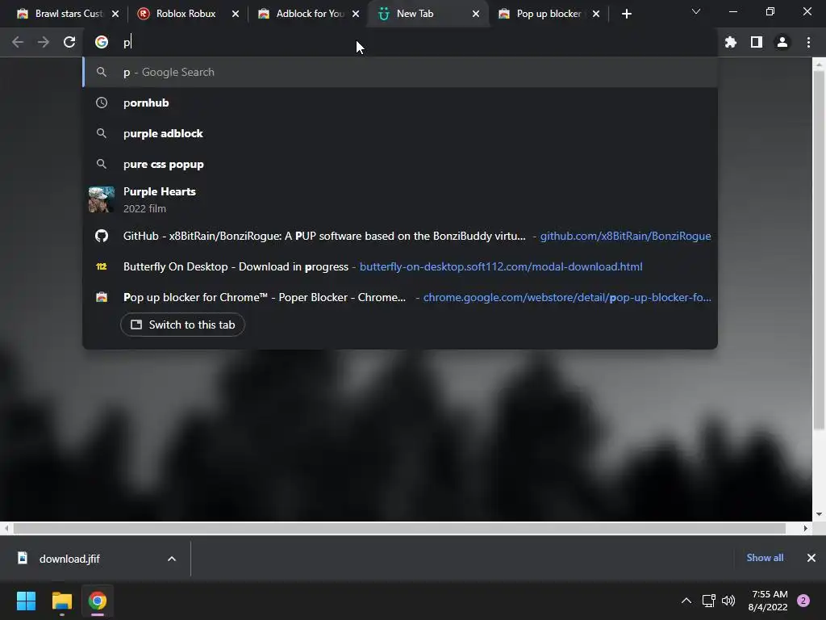
Task: Click the browser forward arrow
Action: point(44,42)
